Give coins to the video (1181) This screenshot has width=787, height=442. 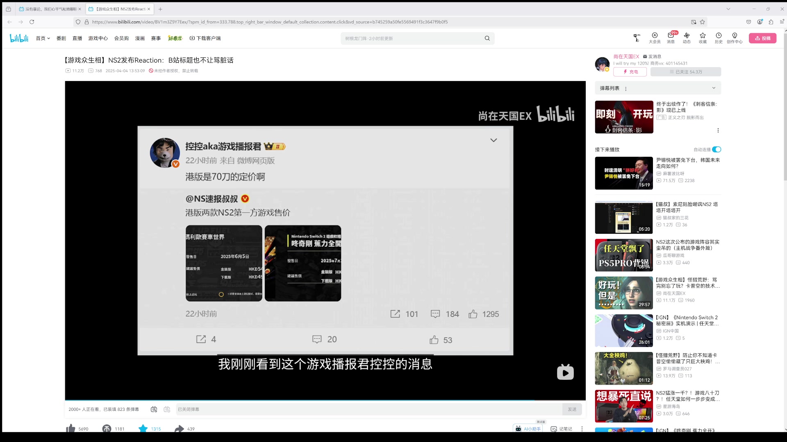tap(107, 428)
